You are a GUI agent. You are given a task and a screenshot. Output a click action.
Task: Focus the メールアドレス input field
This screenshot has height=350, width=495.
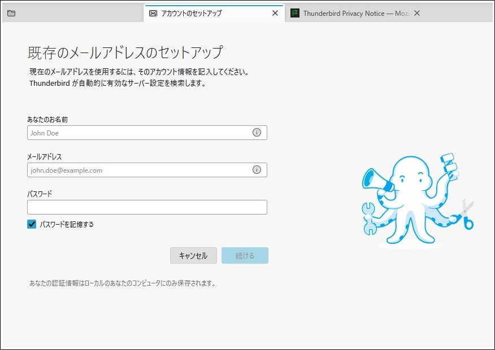tap(147, 170)
